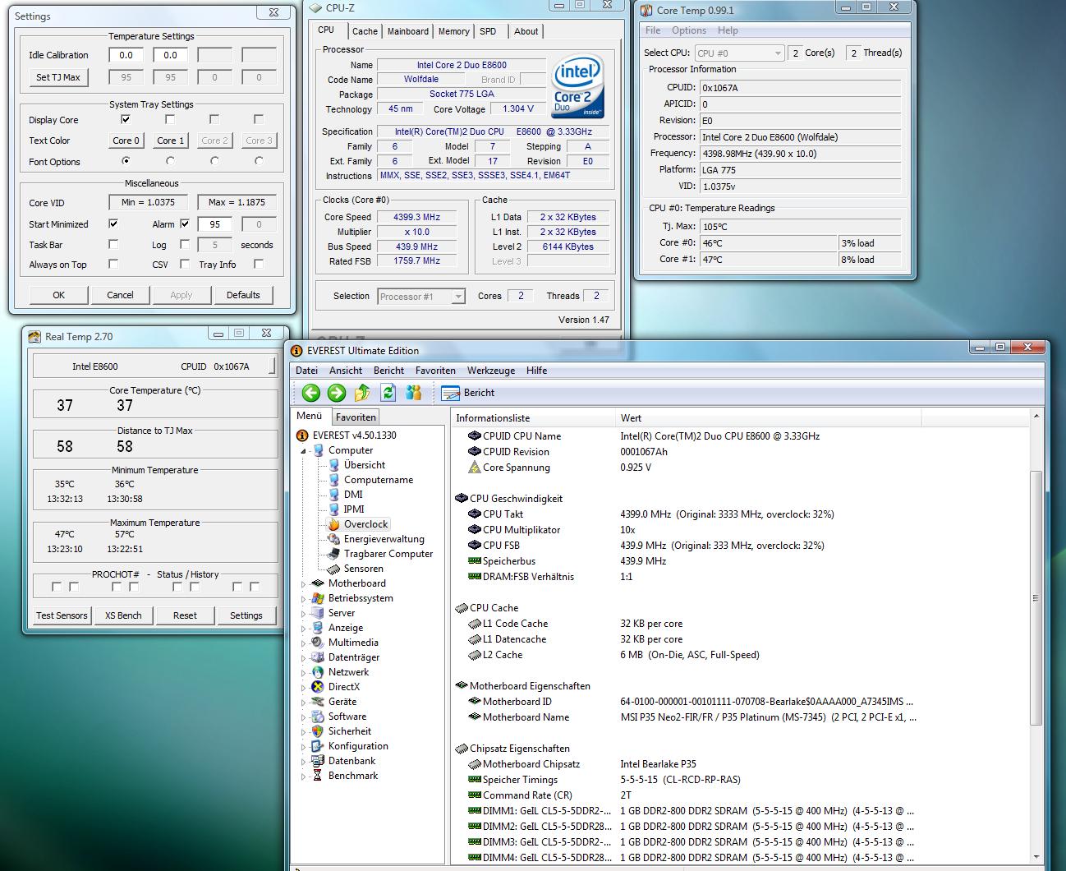Viewport: 1066px width, 871px height.
Task: Select IPMI tree item
Action: point(354,509)
